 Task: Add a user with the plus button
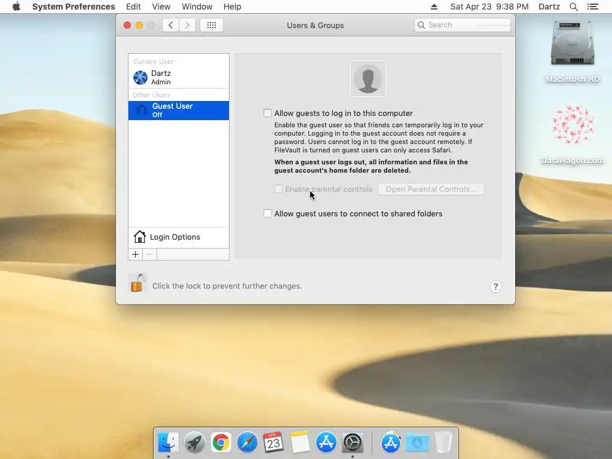click(x=136, y=255)
